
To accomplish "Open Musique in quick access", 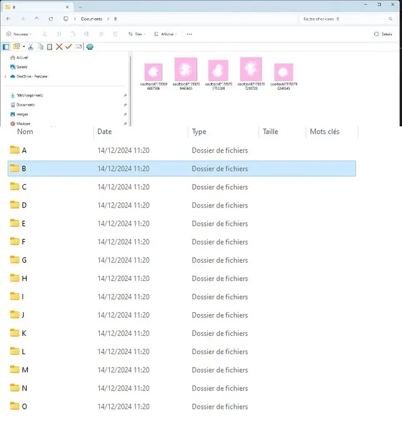I will click(23, 123).
